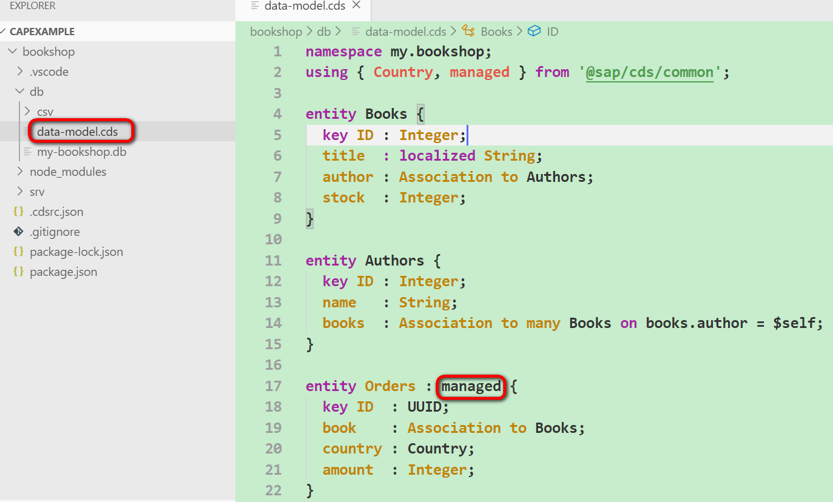Collapse the CAPEXAMPLE workspace root
Viewport: 833px width, 502px height.
coord(3,32)
